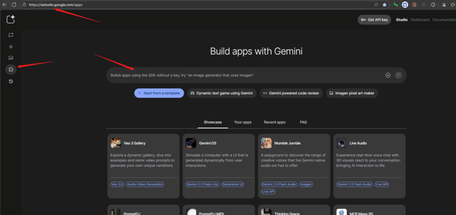
Task: Click the AI Studio logo icon
Action: coord(11,20)
